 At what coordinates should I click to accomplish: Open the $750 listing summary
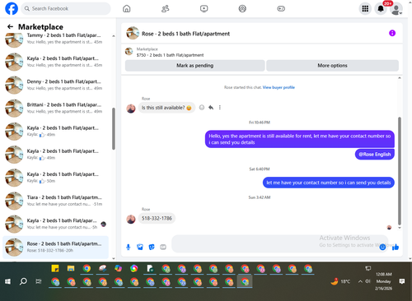click(x=171, y=52)
